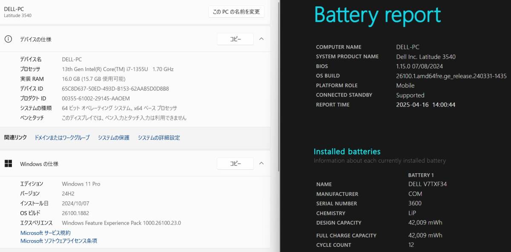511x252 pixels.
Task: Click the デバイス ID value text
Action: pyautogui.click(x=115, y=89)
